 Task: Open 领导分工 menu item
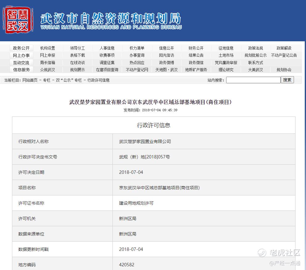[77, 48]
